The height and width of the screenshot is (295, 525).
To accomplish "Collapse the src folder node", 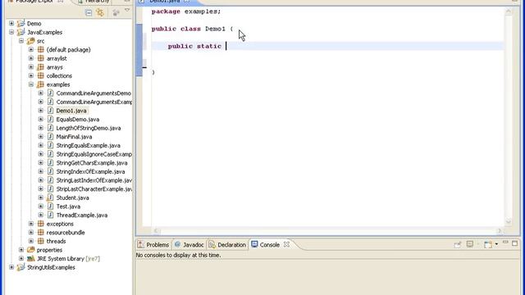I will coord(21,41).
